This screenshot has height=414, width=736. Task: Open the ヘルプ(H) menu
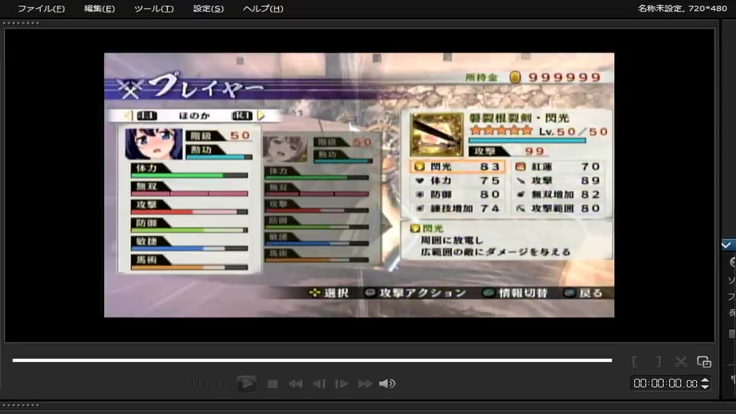(263, 8)
